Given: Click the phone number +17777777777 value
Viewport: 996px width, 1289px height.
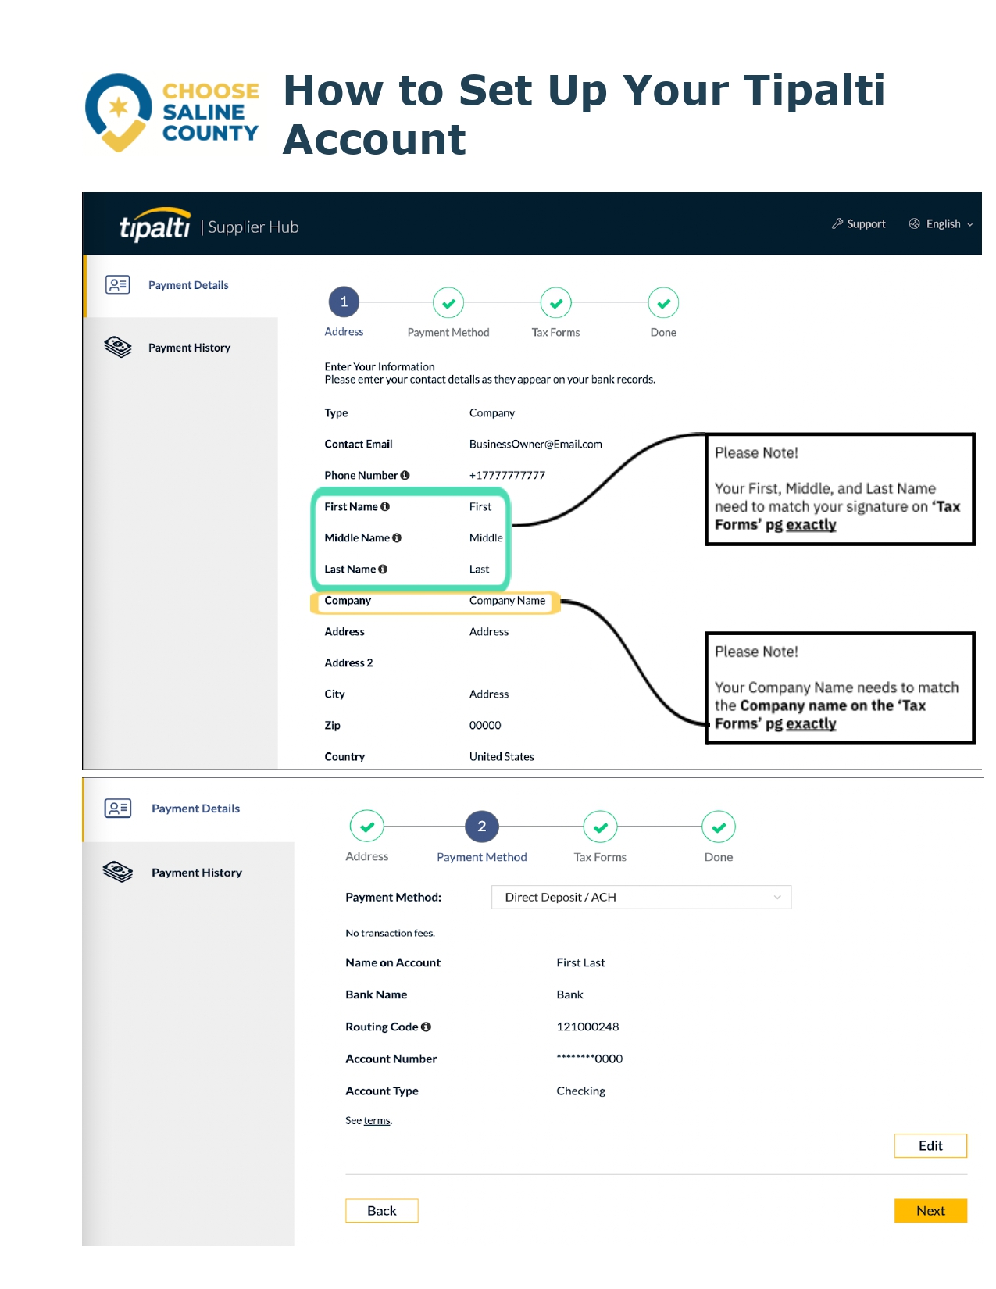Looking at the screenshot, I should (x=507, y=475).
